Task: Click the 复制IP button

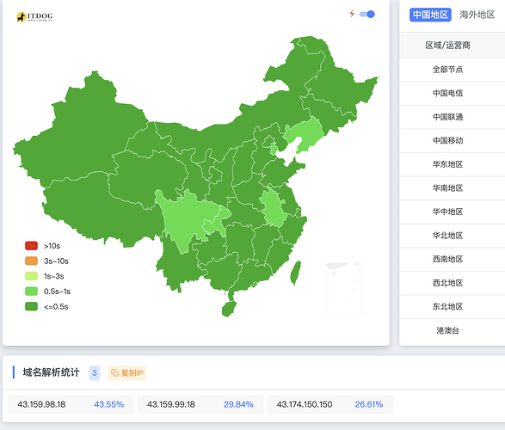Action: (x=126, y=373)
